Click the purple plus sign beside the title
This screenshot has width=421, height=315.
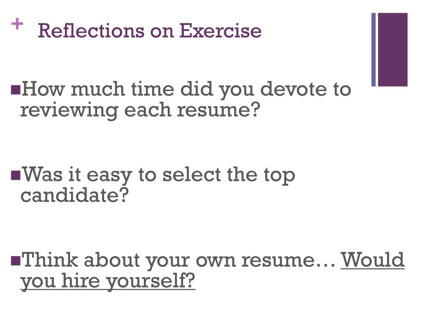point(17,24)
